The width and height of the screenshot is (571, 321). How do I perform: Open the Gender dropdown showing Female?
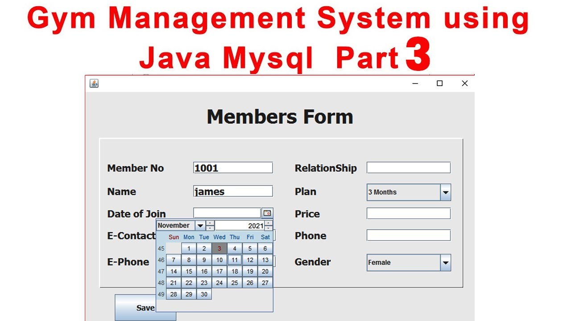(x=409, y=263)
